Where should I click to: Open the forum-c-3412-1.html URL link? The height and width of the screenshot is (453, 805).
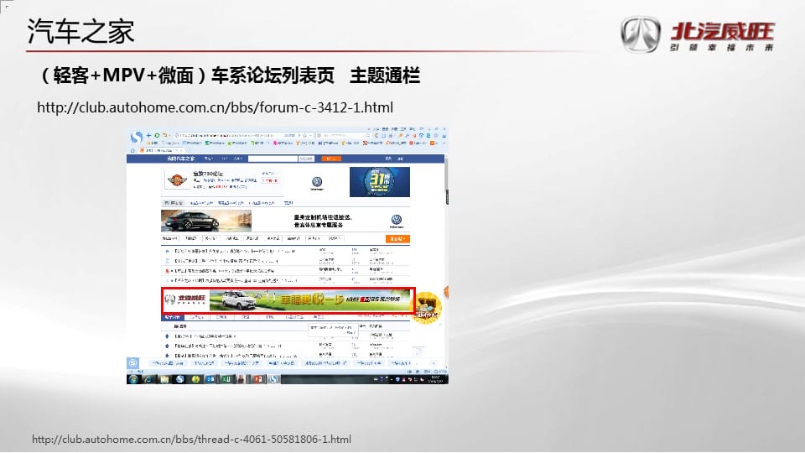point(216,108)
